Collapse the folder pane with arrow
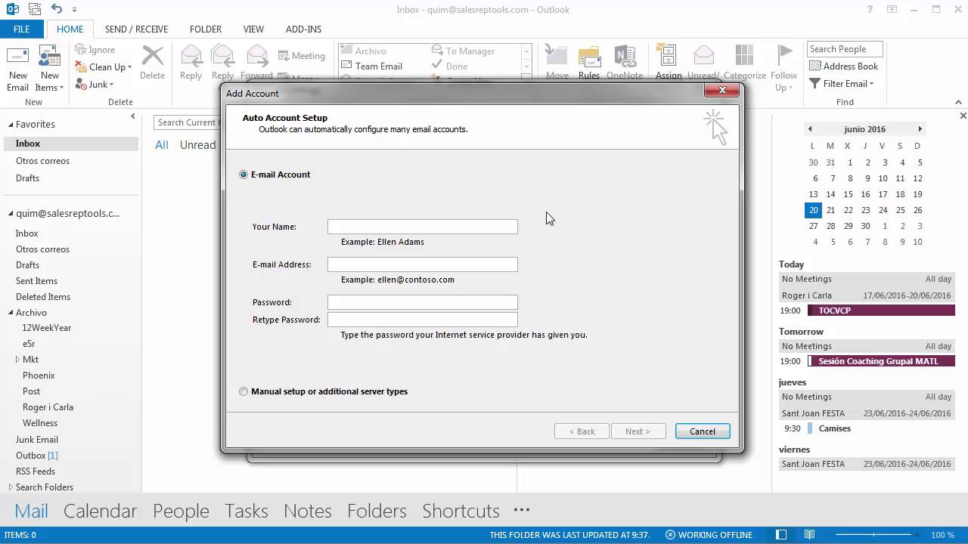Viewport: 968px width, 544px height. point(133,116)
